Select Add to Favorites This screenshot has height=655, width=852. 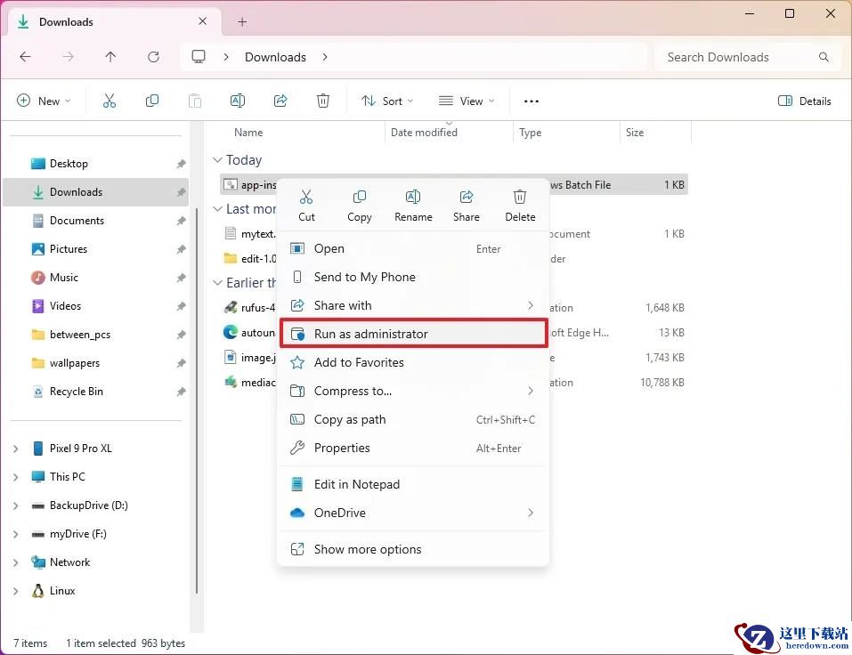[413, 362]
